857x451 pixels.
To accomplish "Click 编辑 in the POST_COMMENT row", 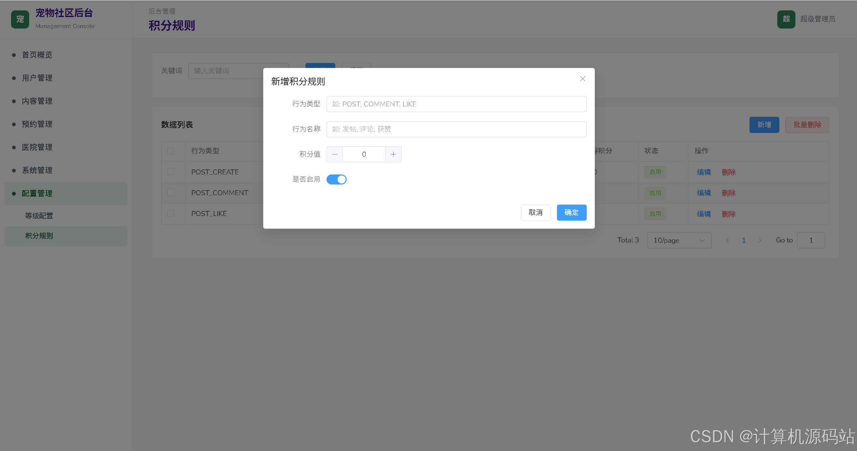I will click(x=704, y=193).
